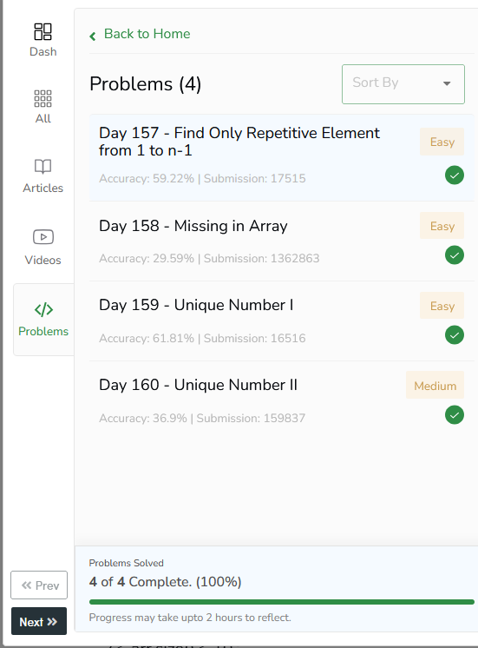Image resolution: width=478 pixels, height=648 pixels.
Task: Click the Medium difficulty tag for Day 160
Action: coord(435,385)
